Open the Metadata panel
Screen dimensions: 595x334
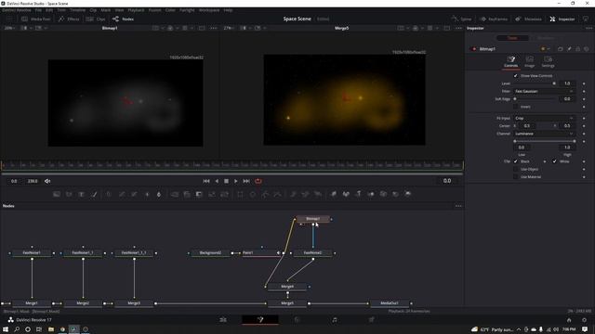pyautogui.click(x=528, y=19)
